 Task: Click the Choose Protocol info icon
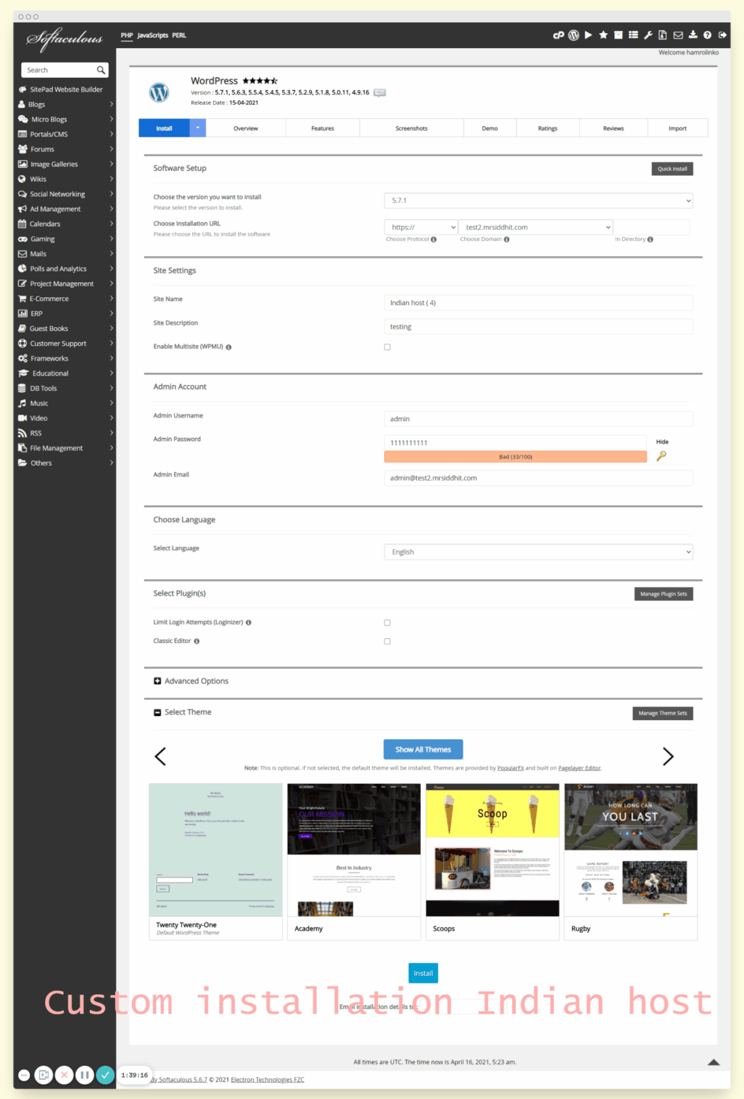[x=434, y=240]
